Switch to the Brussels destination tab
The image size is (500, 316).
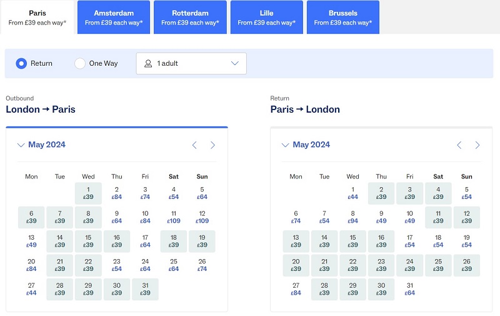coord(343,18)
